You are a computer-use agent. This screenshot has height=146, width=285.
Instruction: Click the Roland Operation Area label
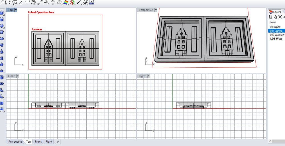pyautogui.click(x=41, y=12)
